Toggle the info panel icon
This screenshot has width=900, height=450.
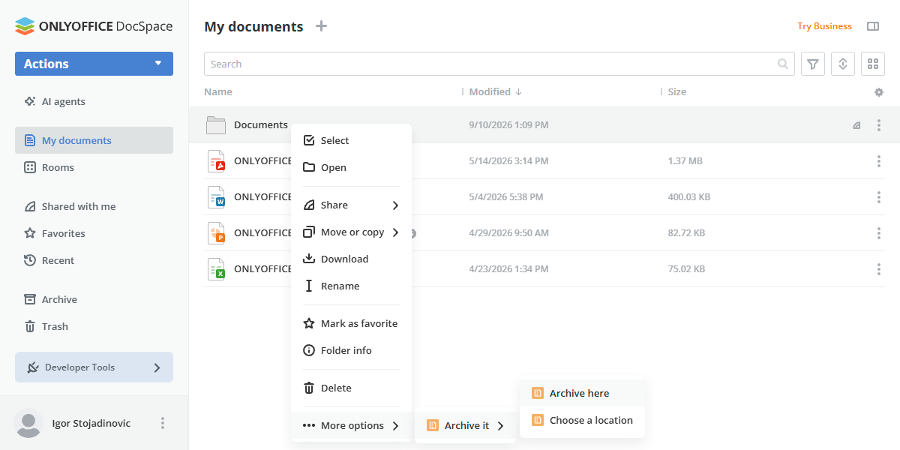(x=873, y=26)
